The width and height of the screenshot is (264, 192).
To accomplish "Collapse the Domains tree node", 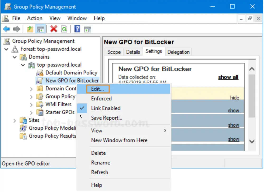I will click(x=15, y=57).
